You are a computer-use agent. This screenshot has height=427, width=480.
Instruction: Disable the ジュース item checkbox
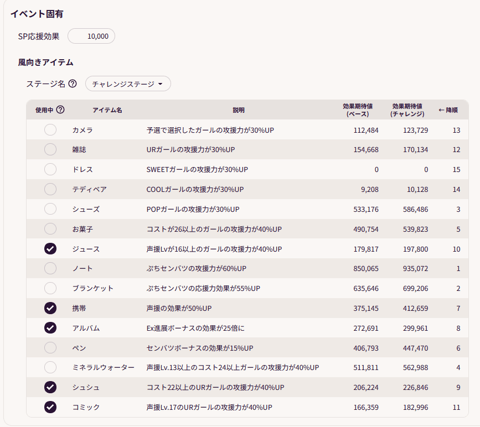click(50, 249)
